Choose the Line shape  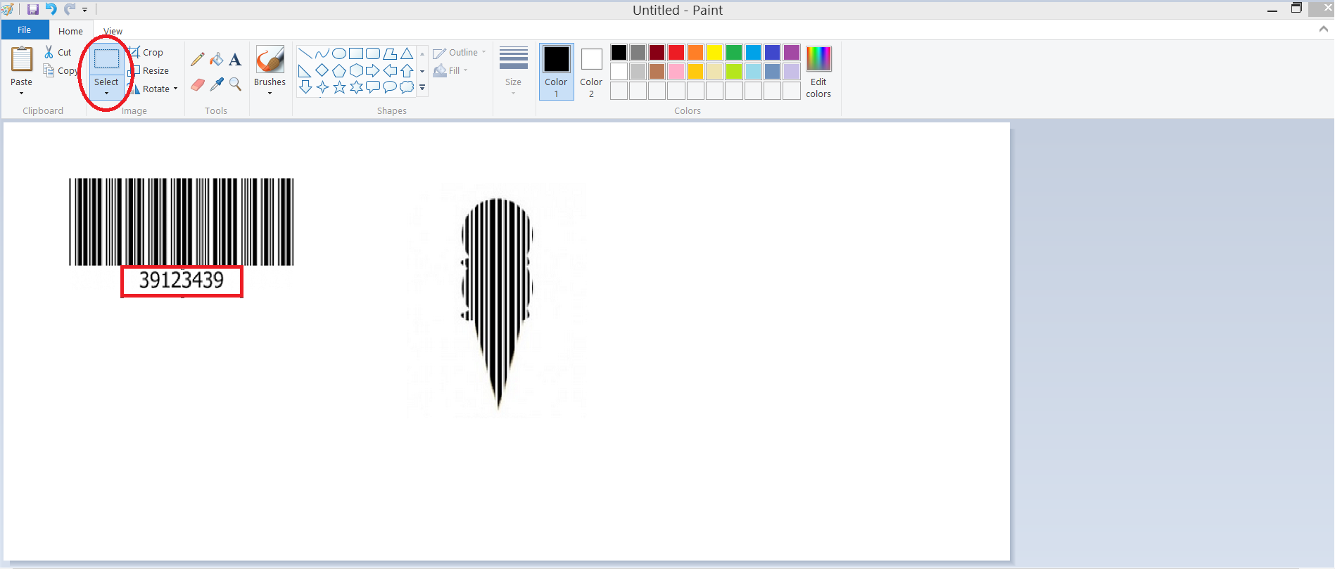click(x=305, y=53)
